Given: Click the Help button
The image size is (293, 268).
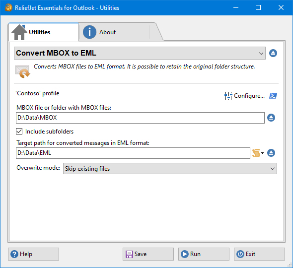Looking at the screenshot, I should coord(33,254).
